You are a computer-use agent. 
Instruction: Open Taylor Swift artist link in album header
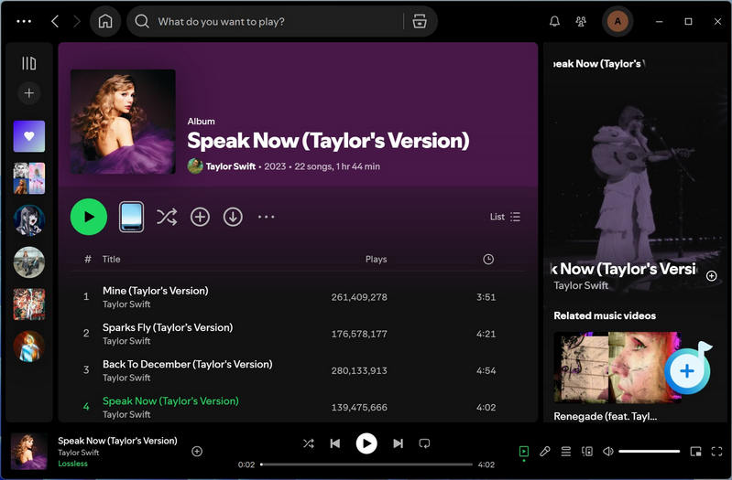click(x=231, y=166)
